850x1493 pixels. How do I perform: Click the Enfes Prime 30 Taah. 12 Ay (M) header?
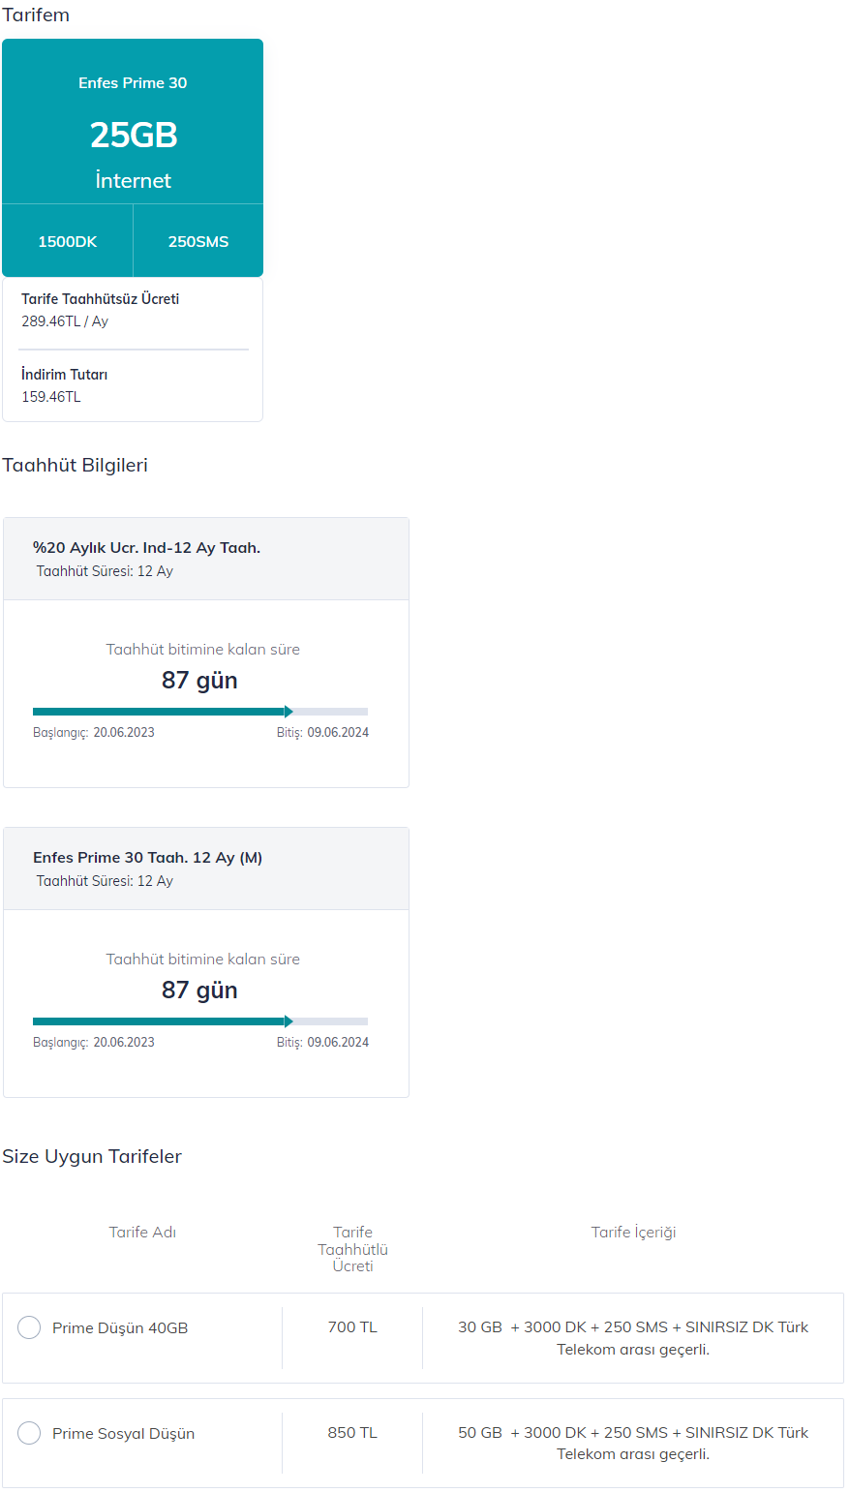(x=206, y=868)
